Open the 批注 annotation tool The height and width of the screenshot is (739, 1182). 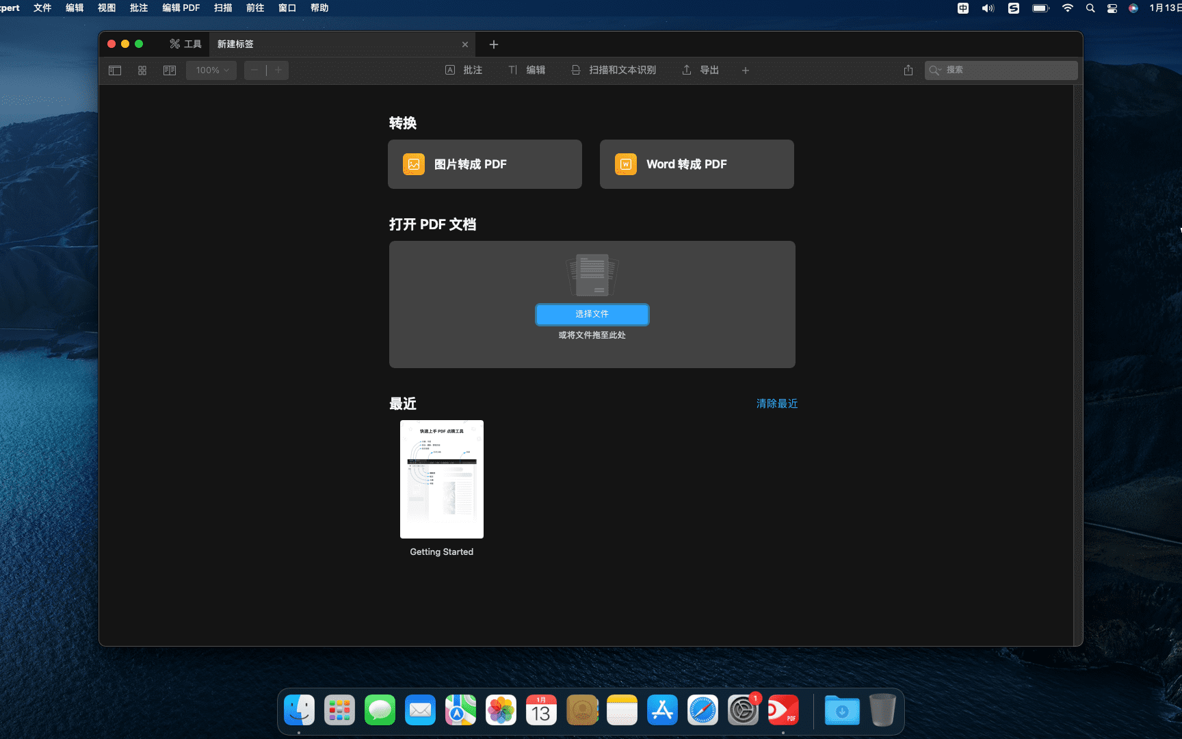[x=464, y=70]
